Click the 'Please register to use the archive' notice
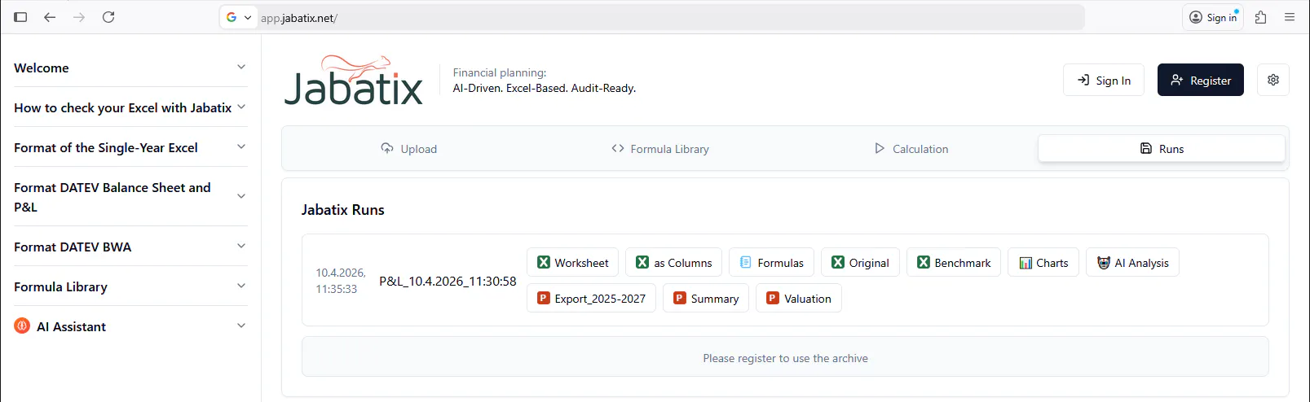Screen dimensions: 1310x402 tap(785, 357)
